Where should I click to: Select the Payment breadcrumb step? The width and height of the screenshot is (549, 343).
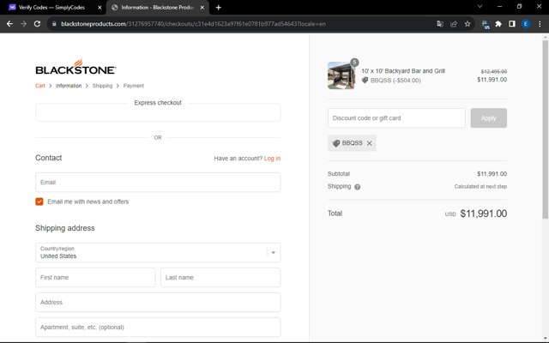[134, 86]
